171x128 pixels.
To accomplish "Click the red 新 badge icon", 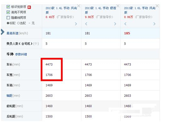I will click(x=29, y=7).
